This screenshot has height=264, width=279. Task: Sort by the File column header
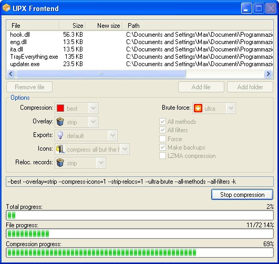click(x=33, y=26)
